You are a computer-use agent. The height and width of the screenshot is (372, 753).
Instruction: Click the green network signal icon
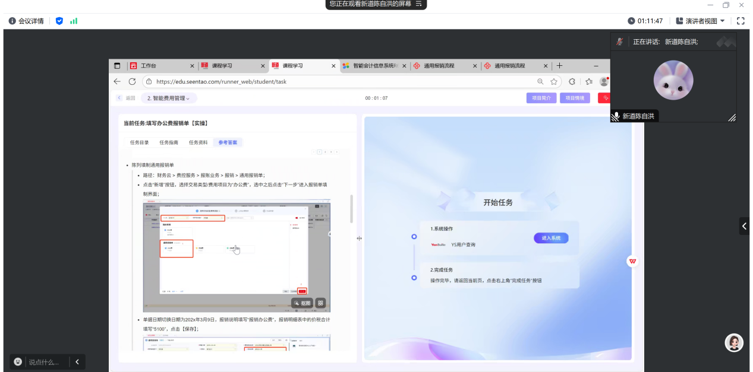coord(74,21)
